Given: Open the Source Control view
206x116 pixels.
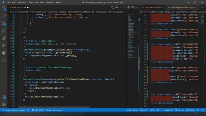Looking at the screenshot, I should click(4, 23).
